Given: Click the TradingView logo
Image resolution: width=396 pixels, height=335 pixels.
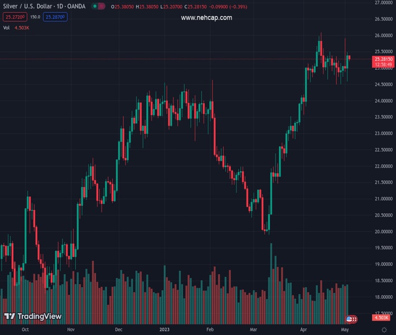Looking at the screenshot, I should click(32, 317).
